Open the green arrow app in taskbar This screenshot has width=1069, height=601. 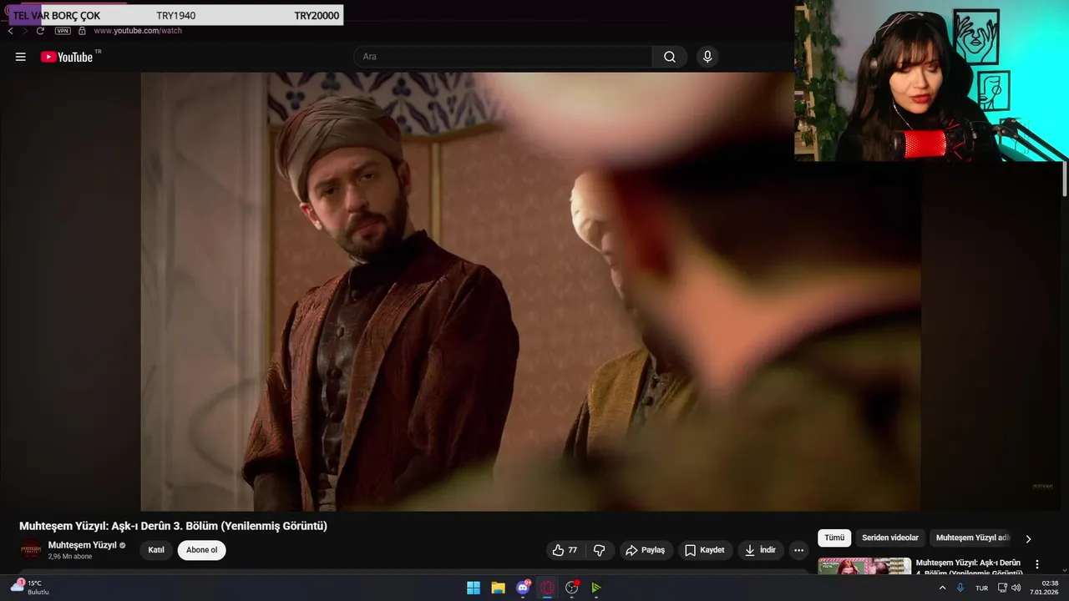tap(596, 588)
